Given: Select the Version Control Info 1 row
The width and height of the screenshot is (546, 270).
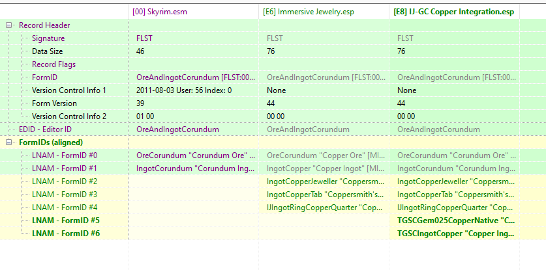Looking at the screenshot, I should [x=273, y=90].
